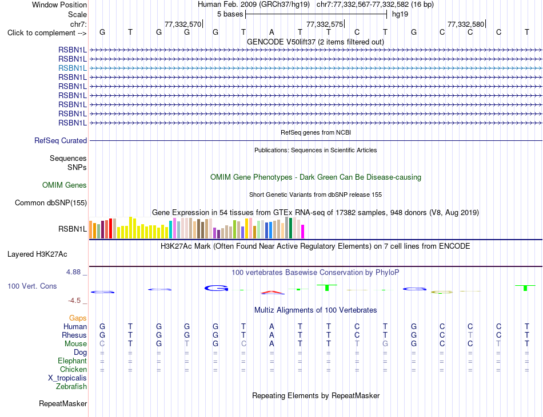543x417 pixels.
Task: Click the faded T in the Rhesus row
Action: point(470,335)
